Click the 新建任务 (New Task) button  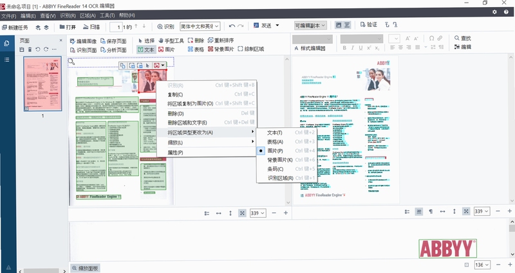pos(15,27)
